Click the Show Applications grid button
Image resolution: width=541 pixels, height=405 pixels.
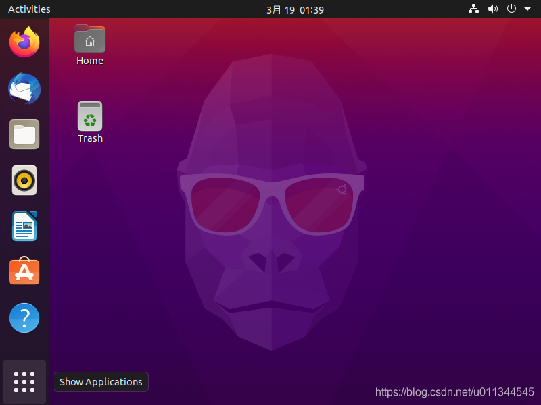pos(24,382)
